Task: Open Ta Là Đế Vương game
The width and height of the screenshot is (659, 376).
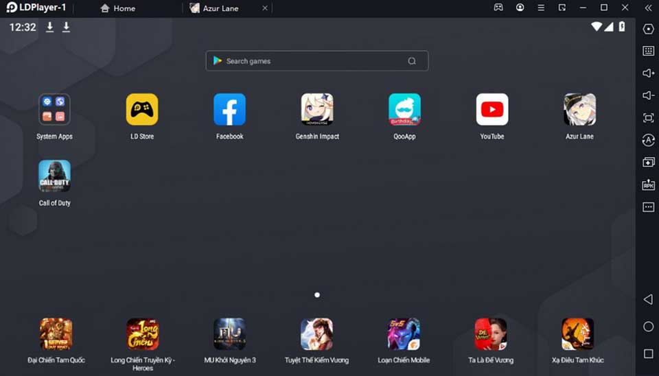Action: [490, 334]
